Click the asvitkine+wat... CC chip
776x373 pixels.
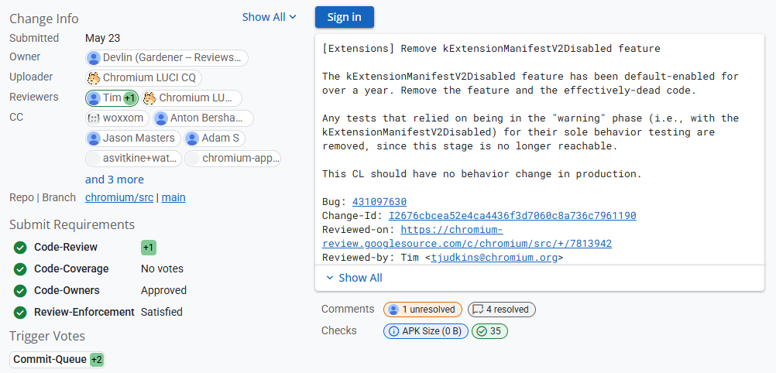click(x=134, y=159)
